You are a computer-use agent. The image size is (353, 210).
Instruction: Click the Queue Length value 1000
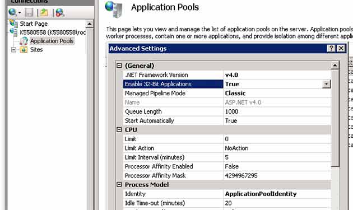point(231,111)
